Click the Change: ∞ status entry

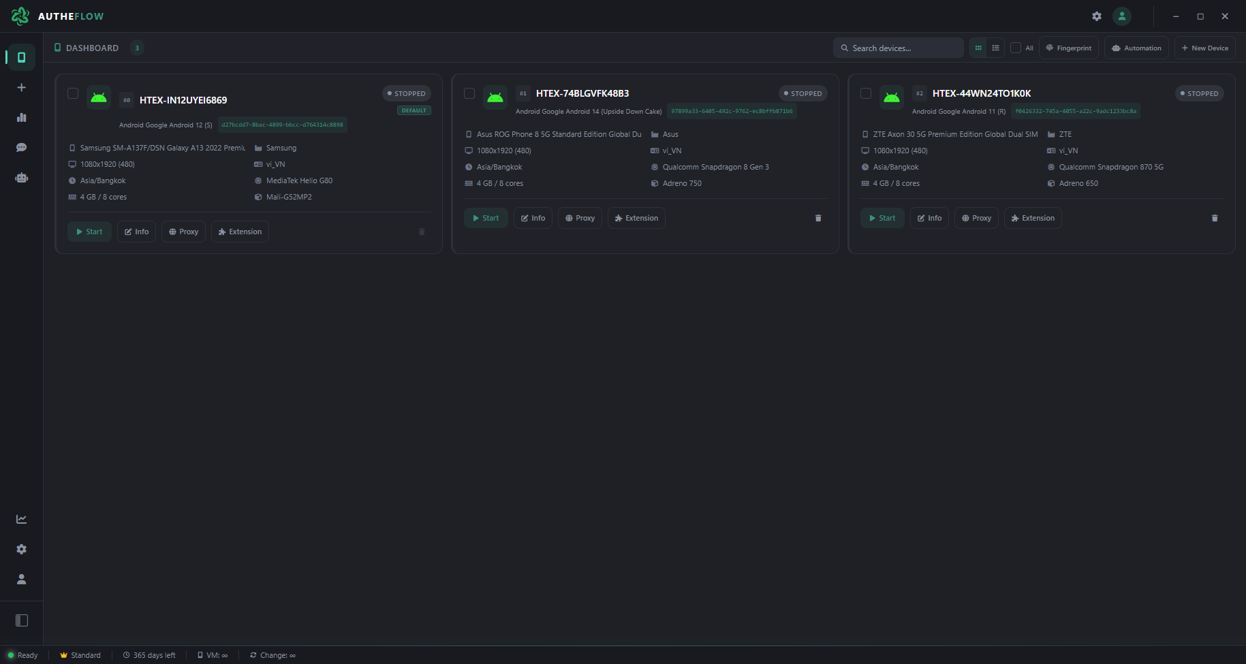coord(272,655)
